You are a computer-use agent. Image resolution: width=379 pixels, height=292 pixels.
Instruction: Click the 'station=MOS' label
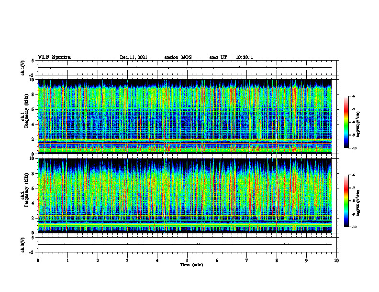tap(178, 57)
